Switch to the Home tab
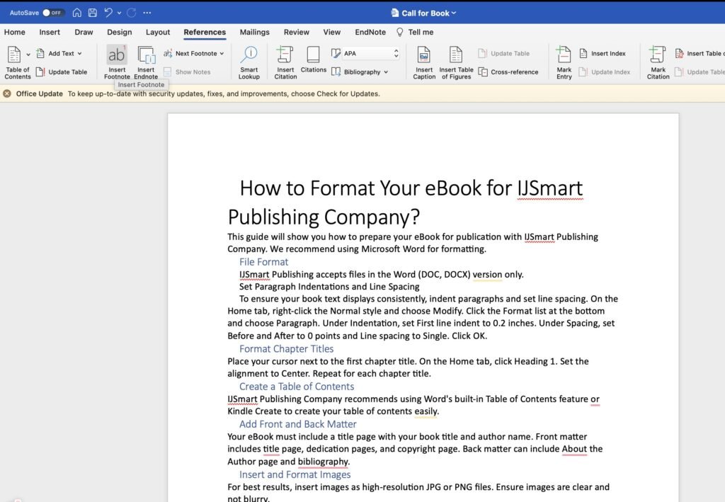 coord(15,33)
